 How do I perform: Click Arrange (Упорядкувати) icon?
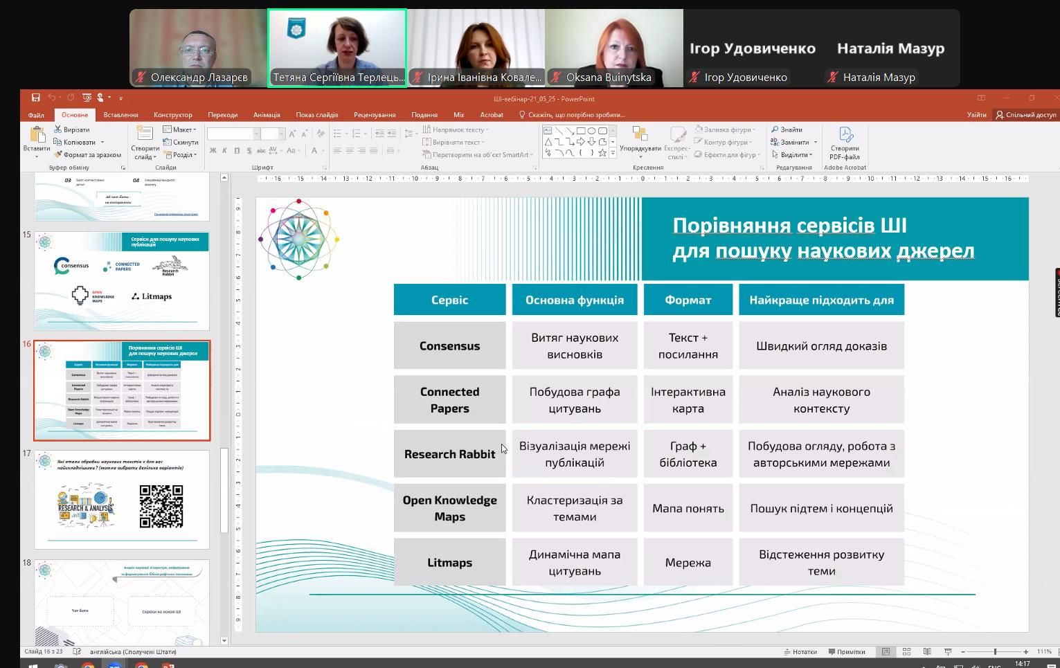coord(640,134)
